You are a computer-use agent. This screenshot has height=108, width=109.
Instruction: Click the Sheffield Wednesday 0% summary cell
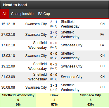18,100
